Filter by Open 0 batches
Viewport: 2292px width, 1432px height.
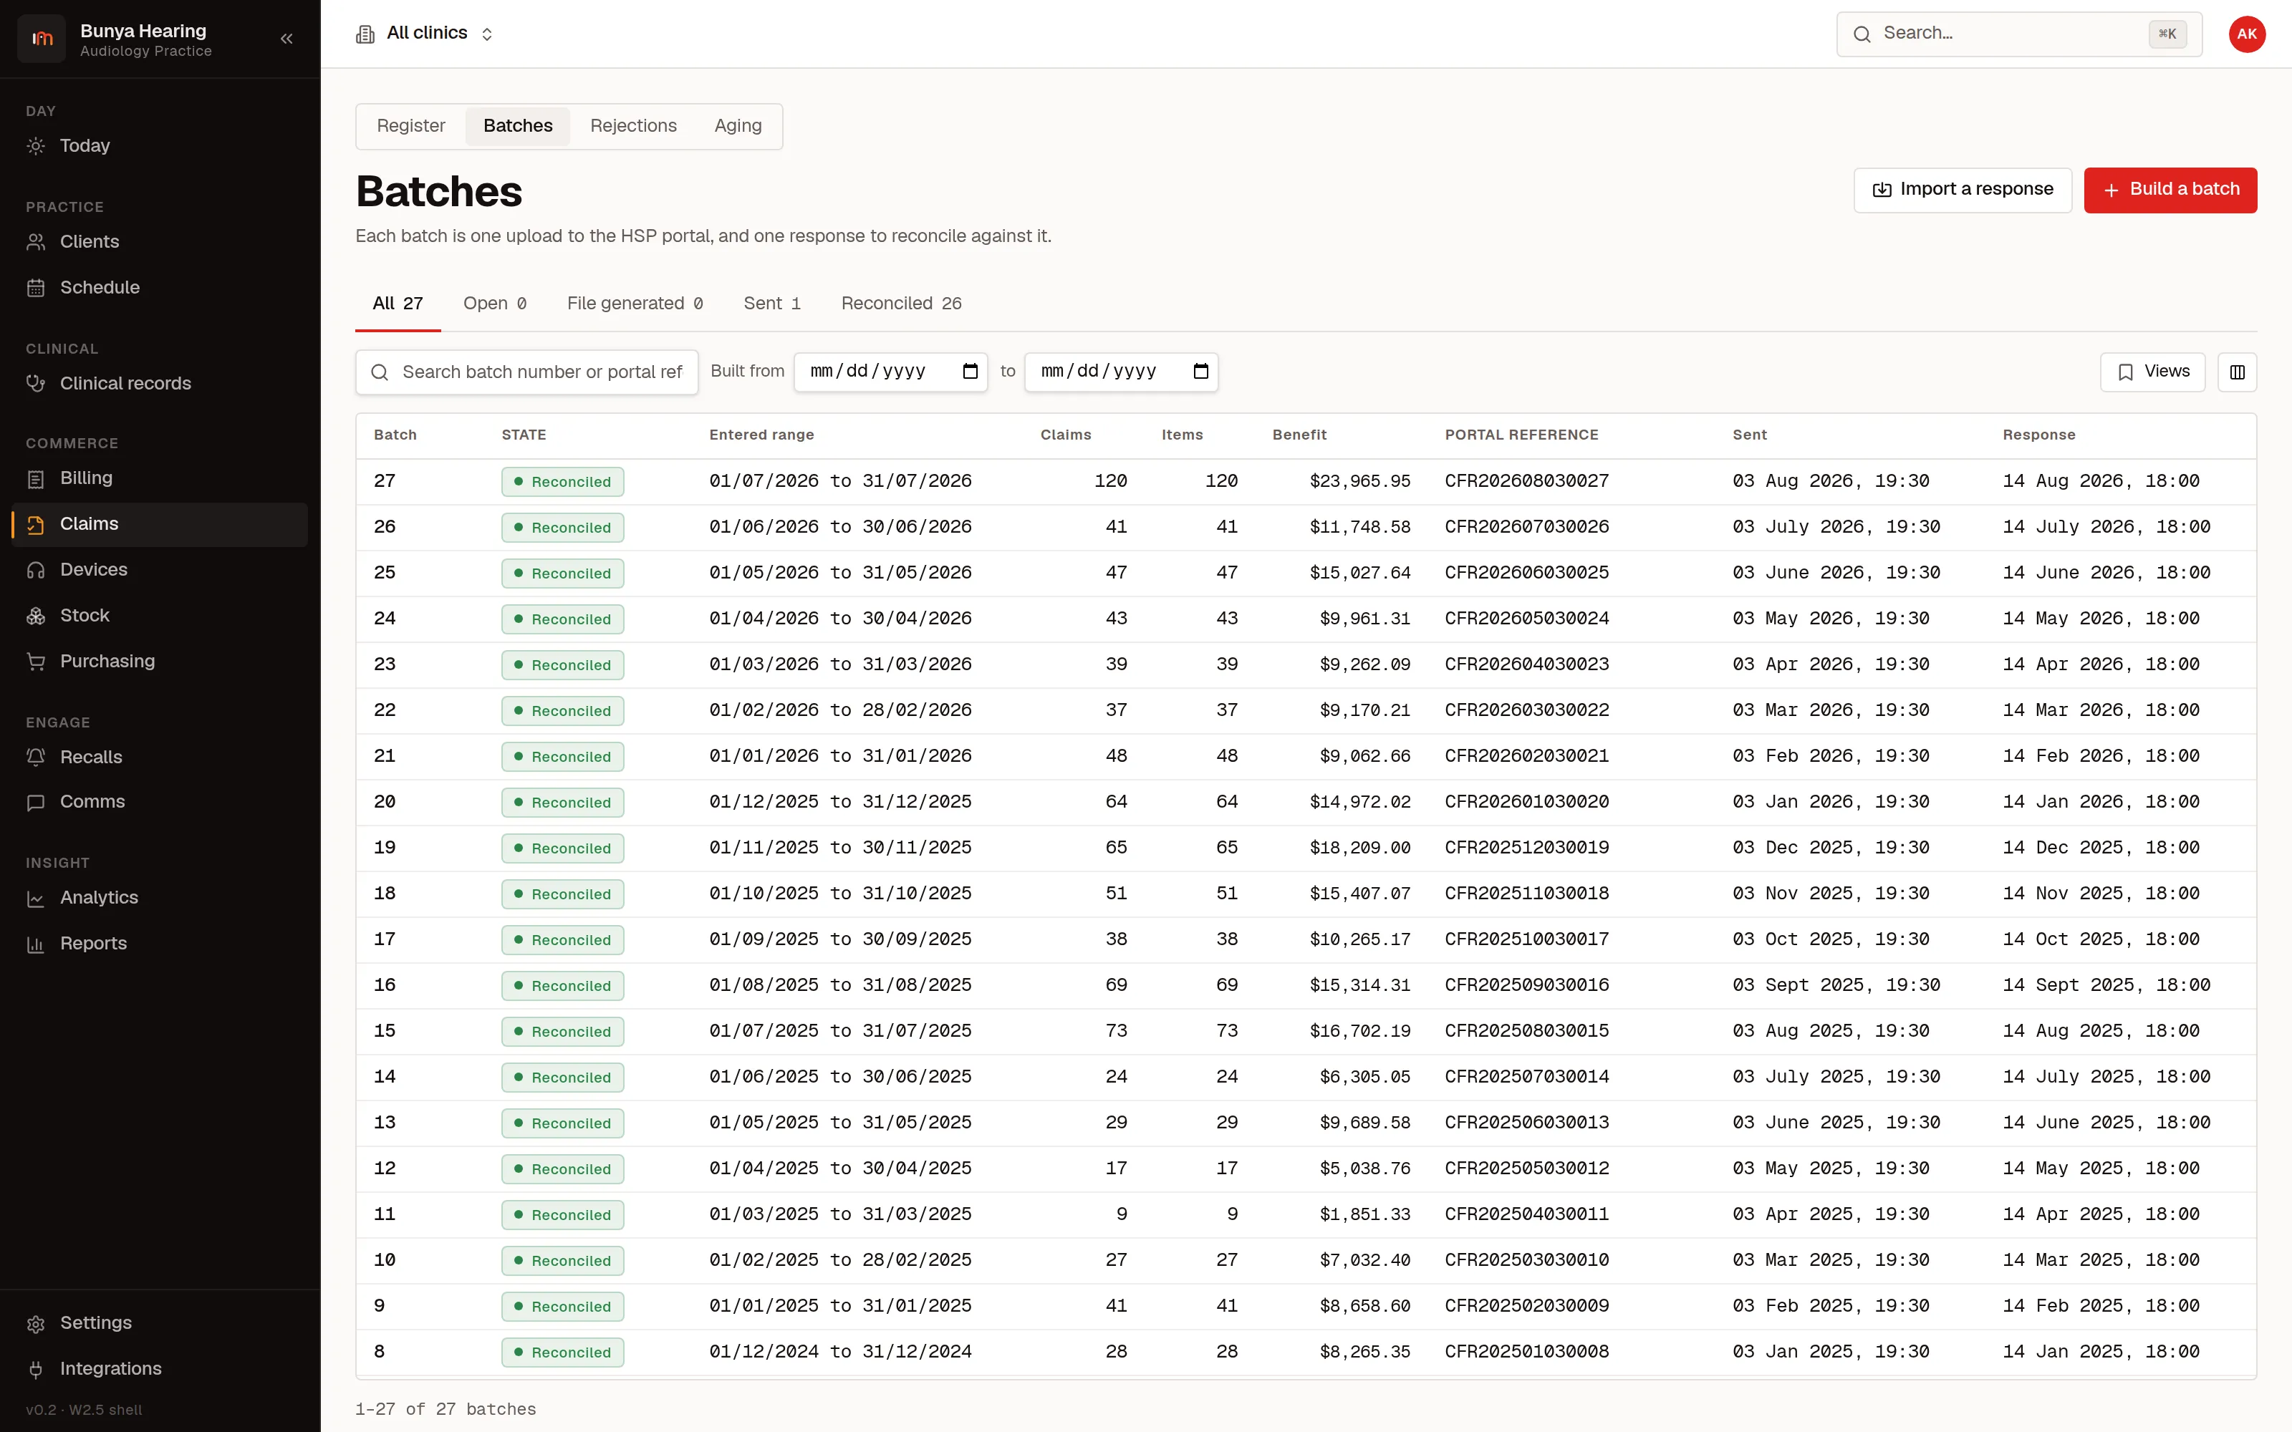[494, 303]
